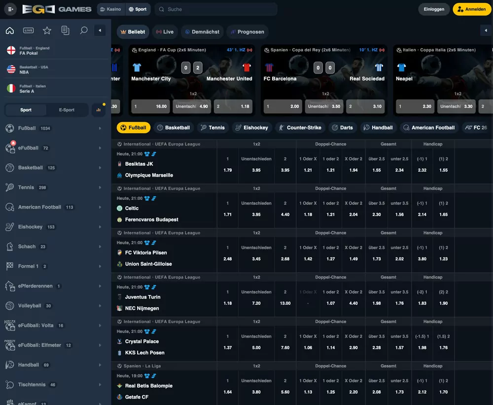Viewport: 493px width, 405px height.
Task: Click the shirt icon for Besiktas JK match
Action: click(147, 154)
